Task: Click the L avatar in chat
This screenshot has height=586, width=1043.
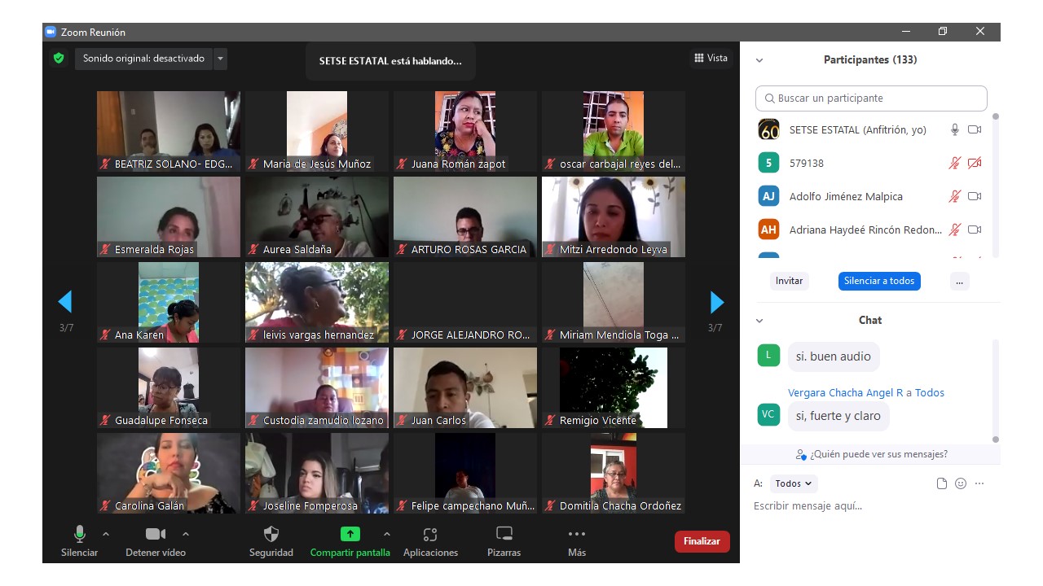Action: [768, 355]
